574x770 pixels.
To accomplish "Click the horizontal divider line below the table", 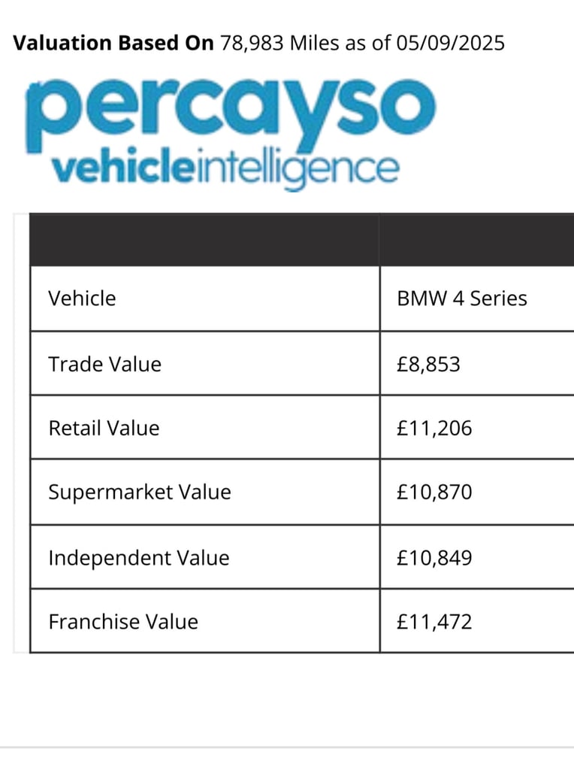I will point(287,748).
